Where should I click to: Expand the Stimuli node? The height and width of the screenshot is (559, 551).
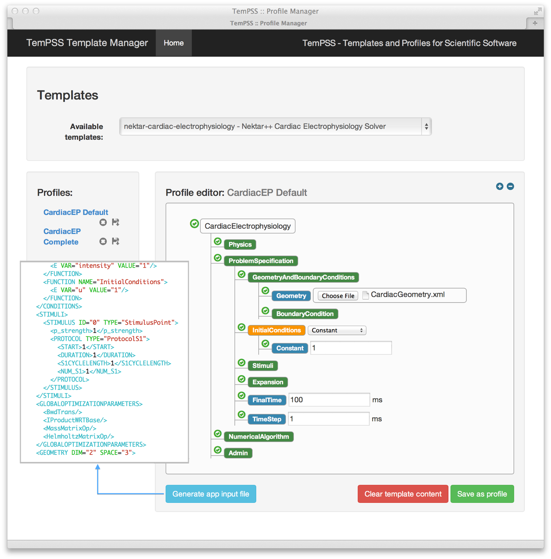coord(263,366)
